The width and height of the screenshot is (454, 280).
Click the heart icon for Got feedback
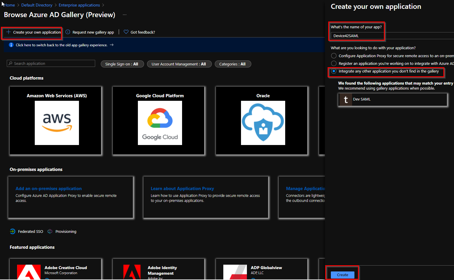[126, 32]
